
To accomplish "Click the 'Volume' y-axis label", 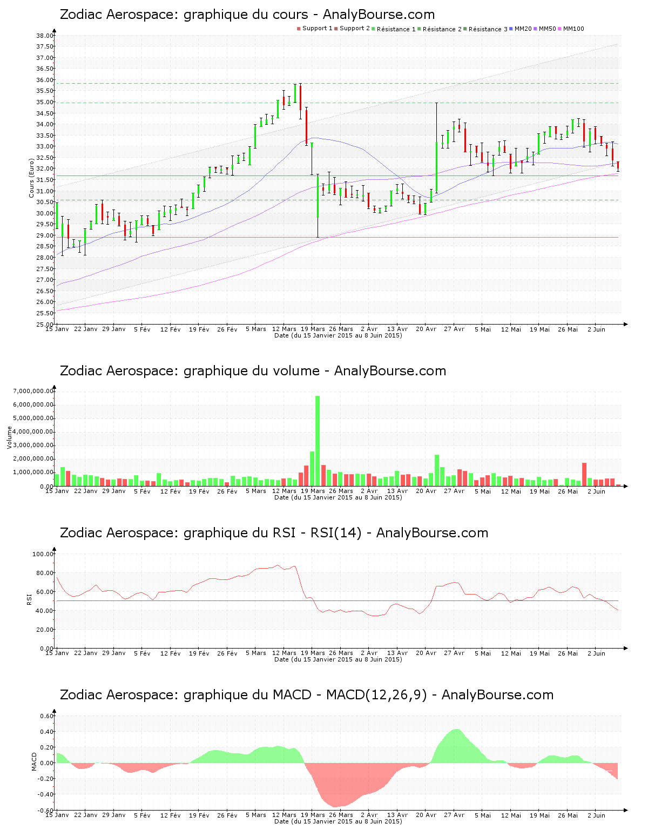I will [9, 437].
